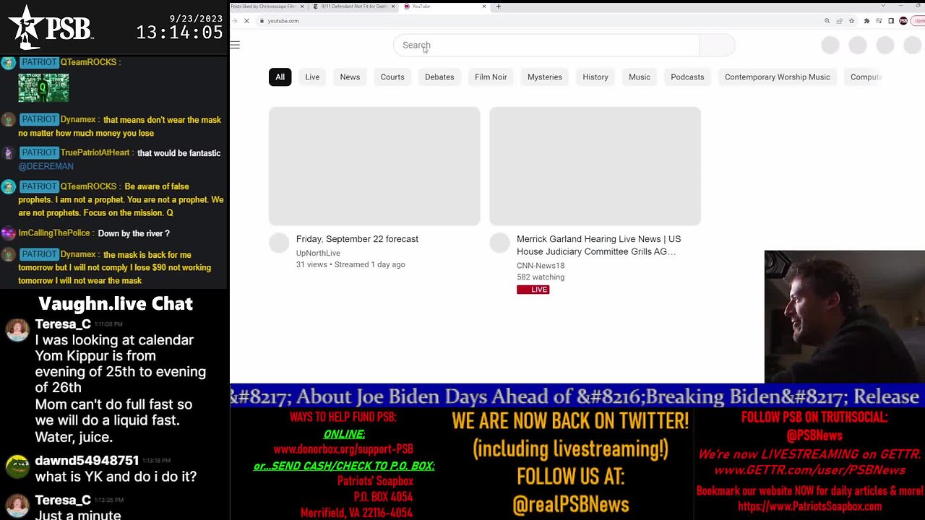925x520 pixels.
Task: Choose the Film Noir filter chip
Action: pos(491,77)
